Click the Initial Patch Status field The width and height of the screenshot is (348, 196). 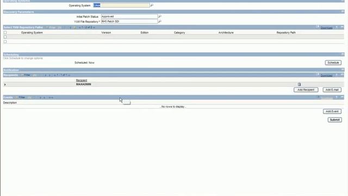point(129,16)
